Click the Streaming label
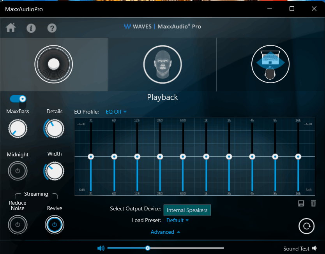 (36, 194)
